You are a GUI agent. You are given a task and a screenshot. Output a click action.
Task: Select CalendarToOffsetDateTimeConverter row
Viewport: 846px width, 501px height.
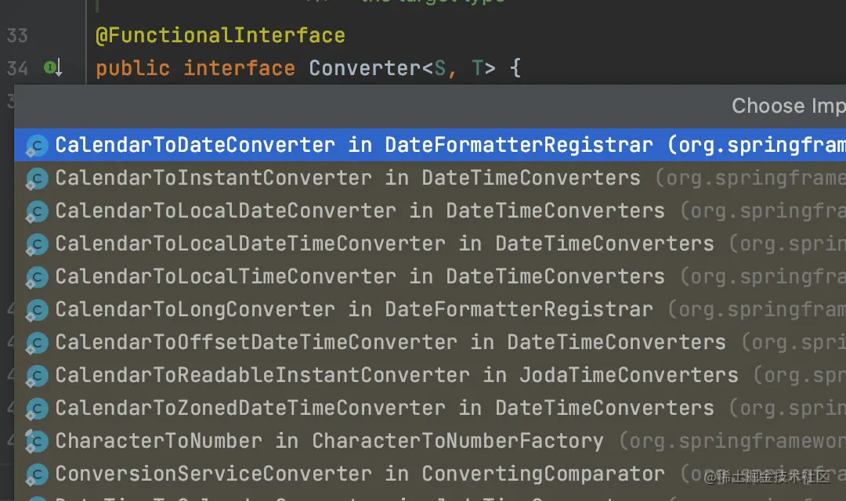[x=430, y=342]
